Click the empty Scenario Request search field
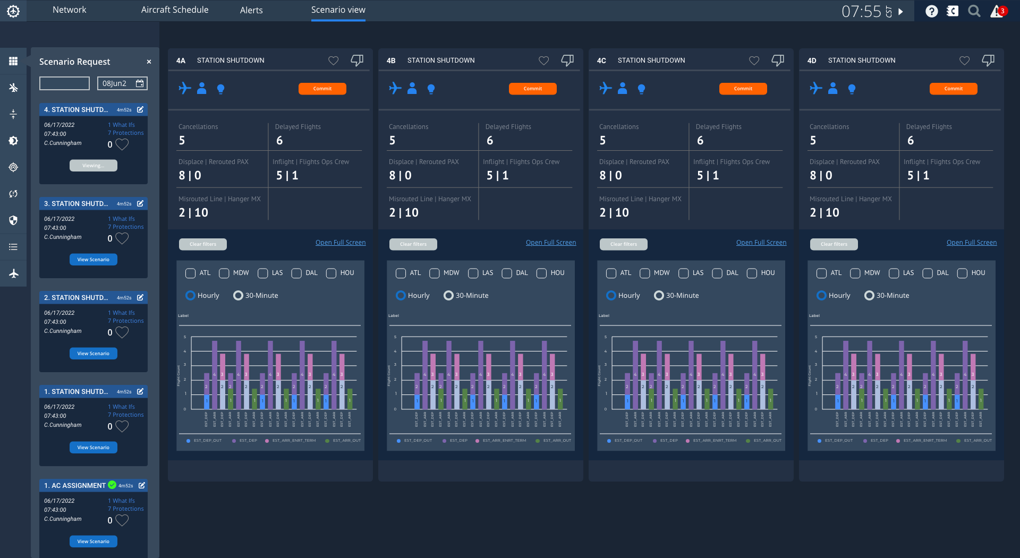The image size is (1020, 558). point(64,83)
